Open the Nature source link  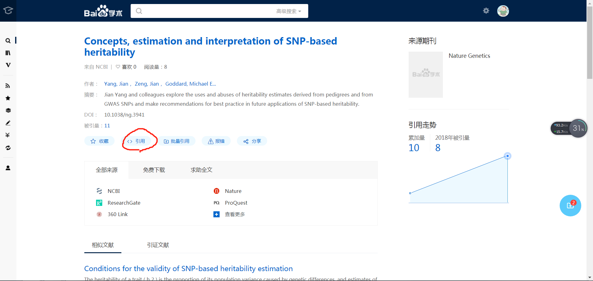tap(233, 191)
